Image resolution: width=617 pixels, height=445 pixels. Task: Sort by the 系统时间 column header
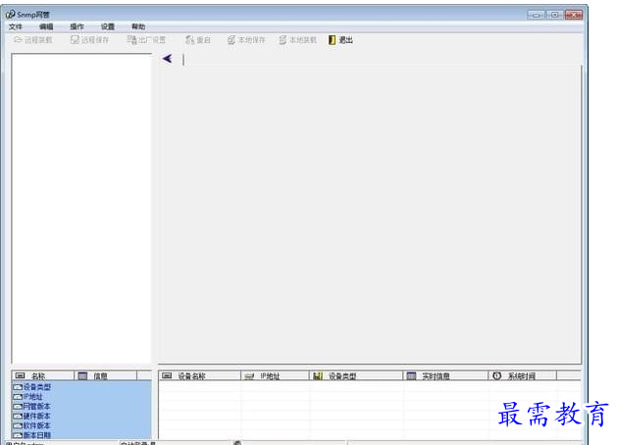click(523, 375)
